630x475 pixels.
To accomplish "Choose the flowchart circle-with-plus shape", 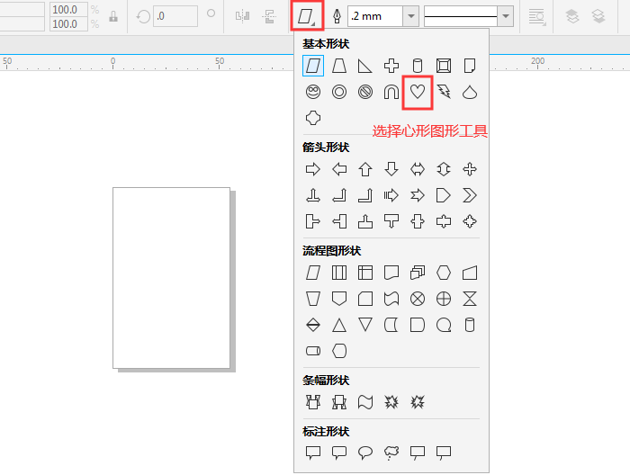I will 444,300.
